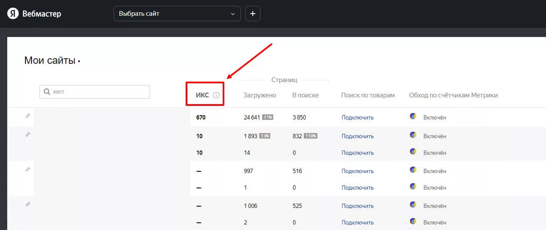
Task: Click Подключить in the 1 893 row
Action: click(358, 136)
